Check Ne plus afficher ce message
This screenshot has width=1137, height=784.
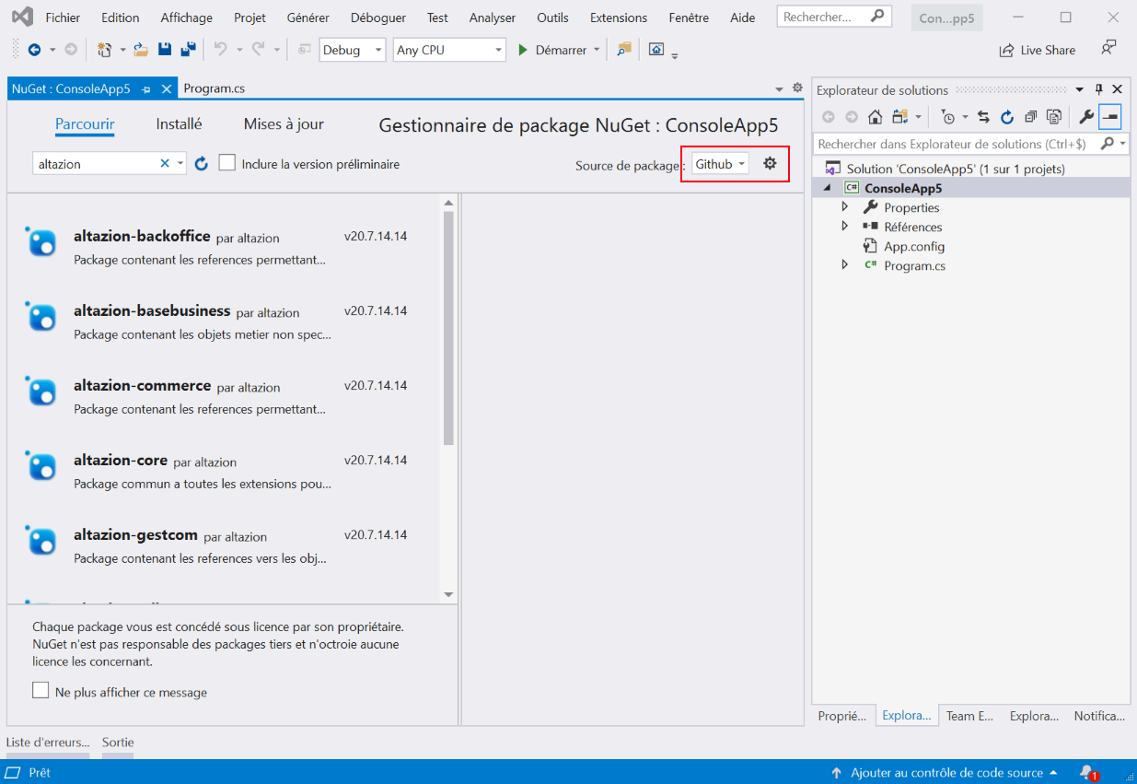pyautogui.click(x=41, y=690)
